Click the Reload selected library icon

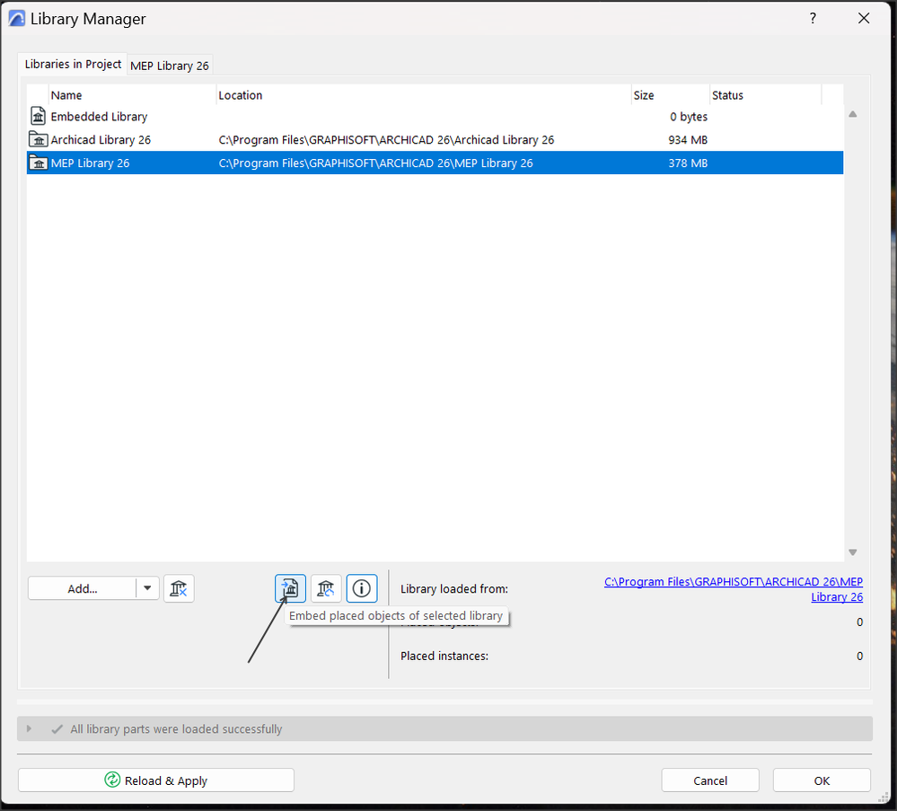(325, 588)
